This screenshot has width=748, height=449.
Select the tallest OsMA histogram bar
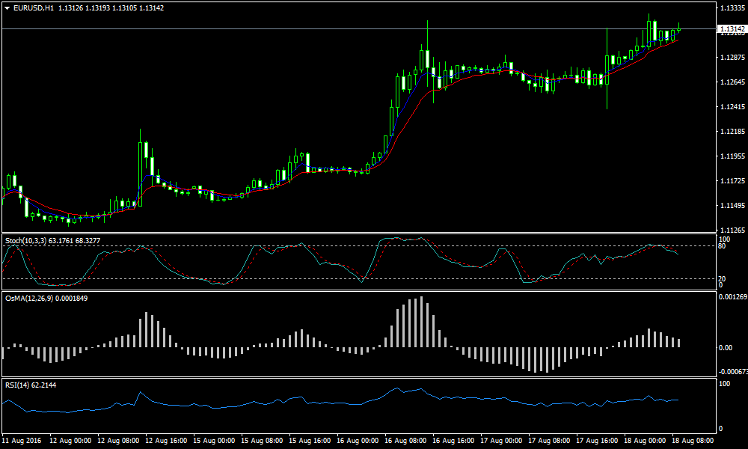(421, 322)
